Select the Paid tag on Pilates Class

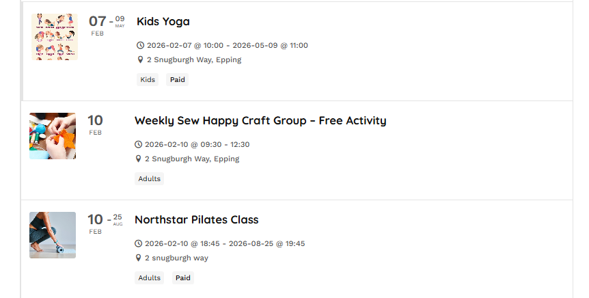click(x=182, y=278)
